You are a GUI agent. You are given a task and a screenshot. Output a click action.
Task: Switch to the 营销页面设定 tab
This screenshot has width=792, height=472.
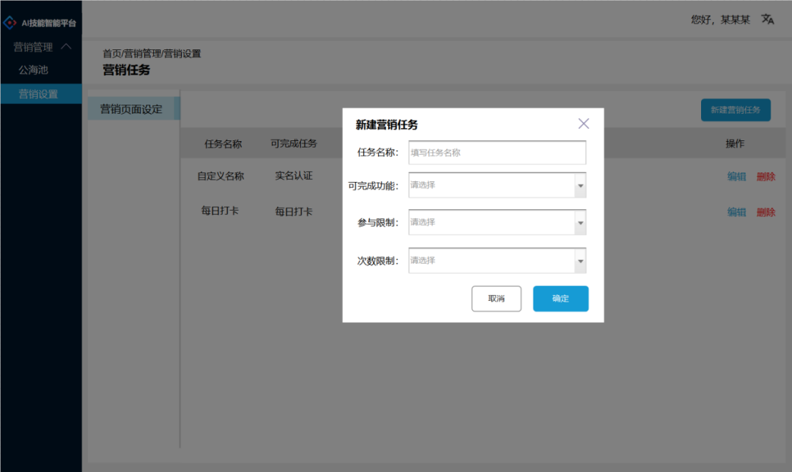coord(132,108)
